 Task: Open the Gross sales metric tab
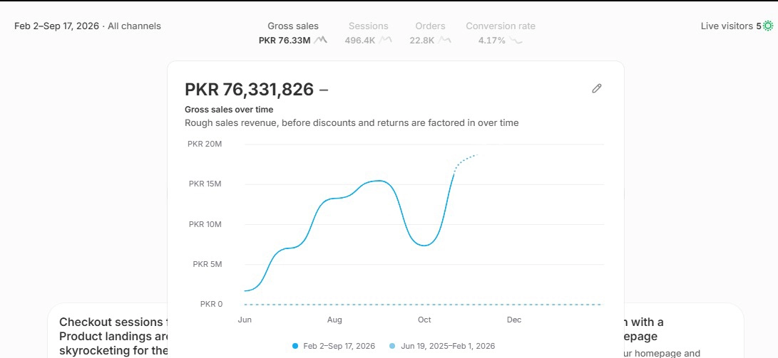point(293,33)
